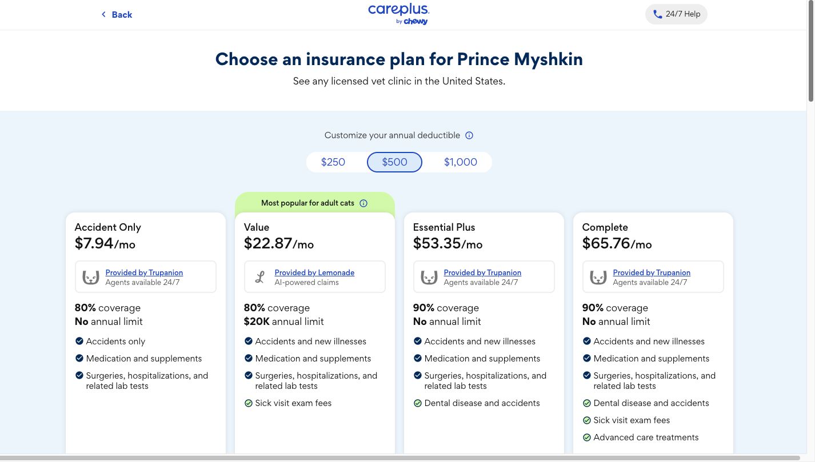Click Provided by Trupanion in Accident Only plan
This screenshot has height=462, width=815.
pyautogui.click(x=144, y=273)
